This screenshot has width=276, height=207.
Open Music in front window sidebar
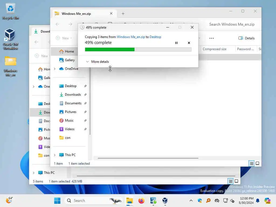coord(66,120)
